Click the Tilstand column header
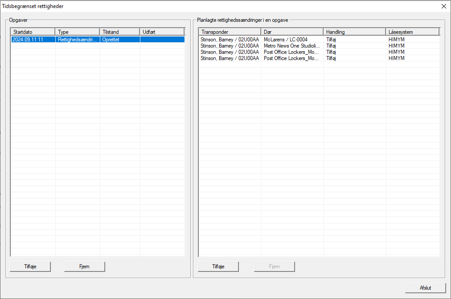Image resolution: width=451 pixels, height=299 pixels. pos(119,32)
